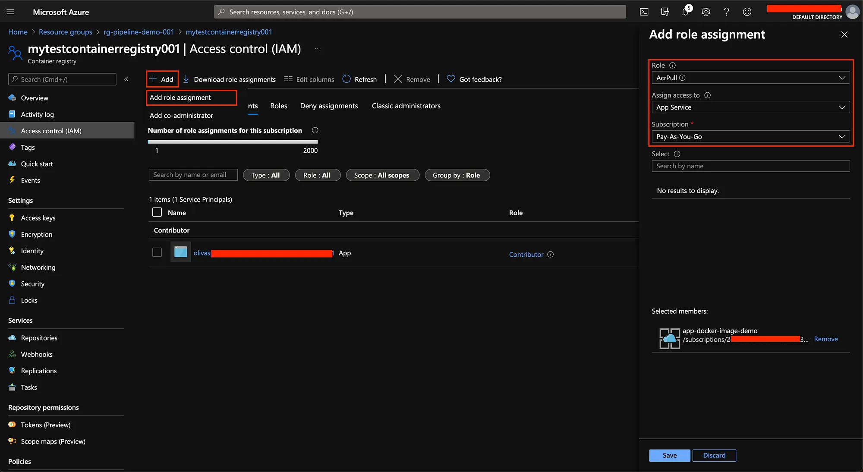Open Locks under Settings
863x472 pixels.
tap(29, 300)
